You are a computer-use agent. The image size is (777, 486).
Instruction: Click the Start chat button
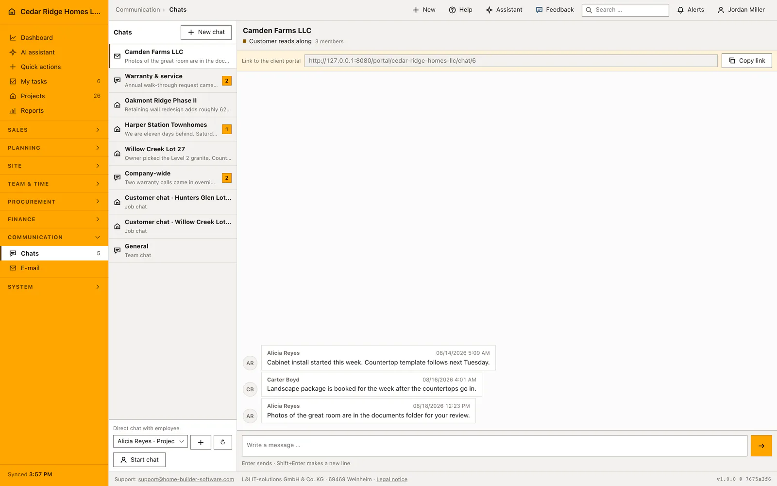pos(139,460)
